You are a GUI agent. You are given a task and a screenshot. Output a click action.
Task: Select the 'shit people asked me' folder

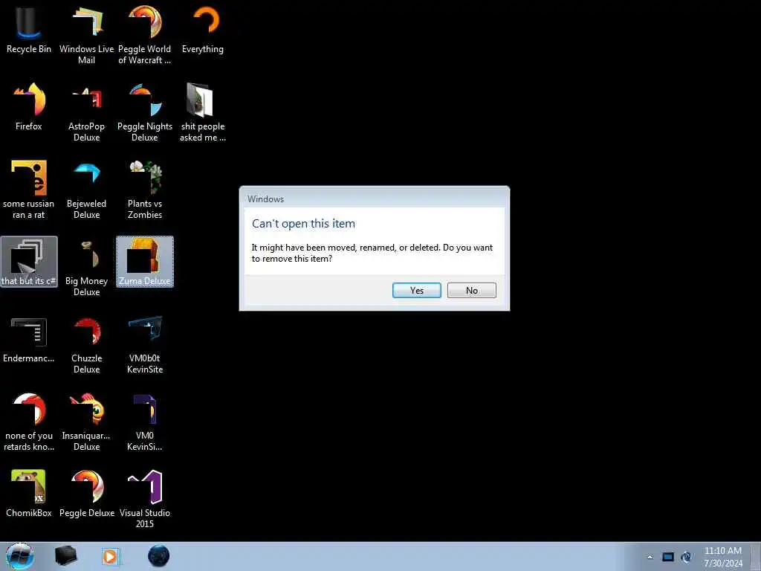[x=203, y=112]
